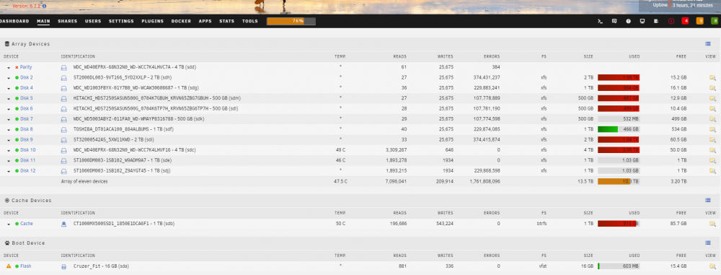Click the drive icon beside Disk 9 identification
721x275 pixels.
pos(64,139)
